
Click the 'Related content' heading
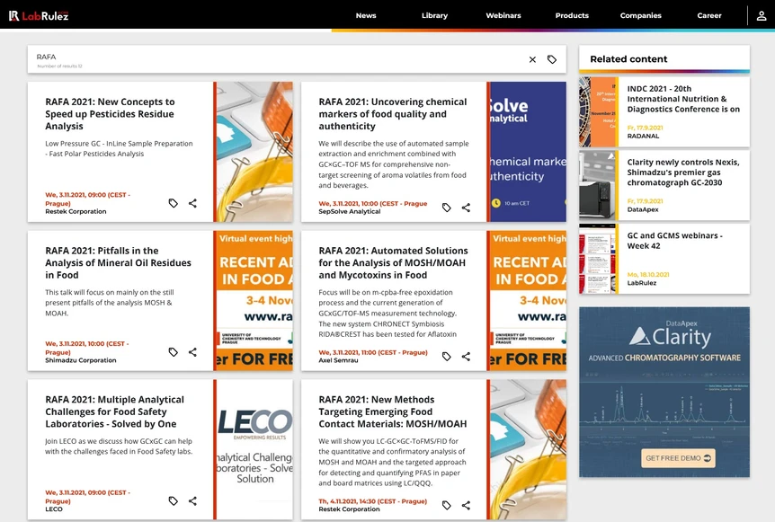pyautogui.click(x=628, y=59)
